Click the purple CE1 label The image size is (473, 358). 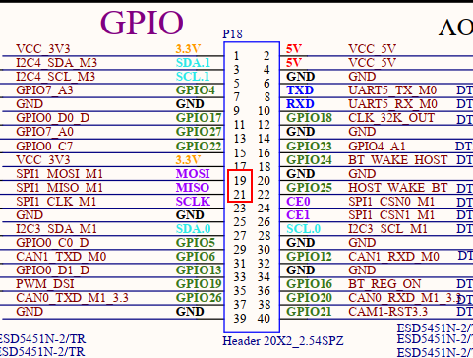point(298,214)
